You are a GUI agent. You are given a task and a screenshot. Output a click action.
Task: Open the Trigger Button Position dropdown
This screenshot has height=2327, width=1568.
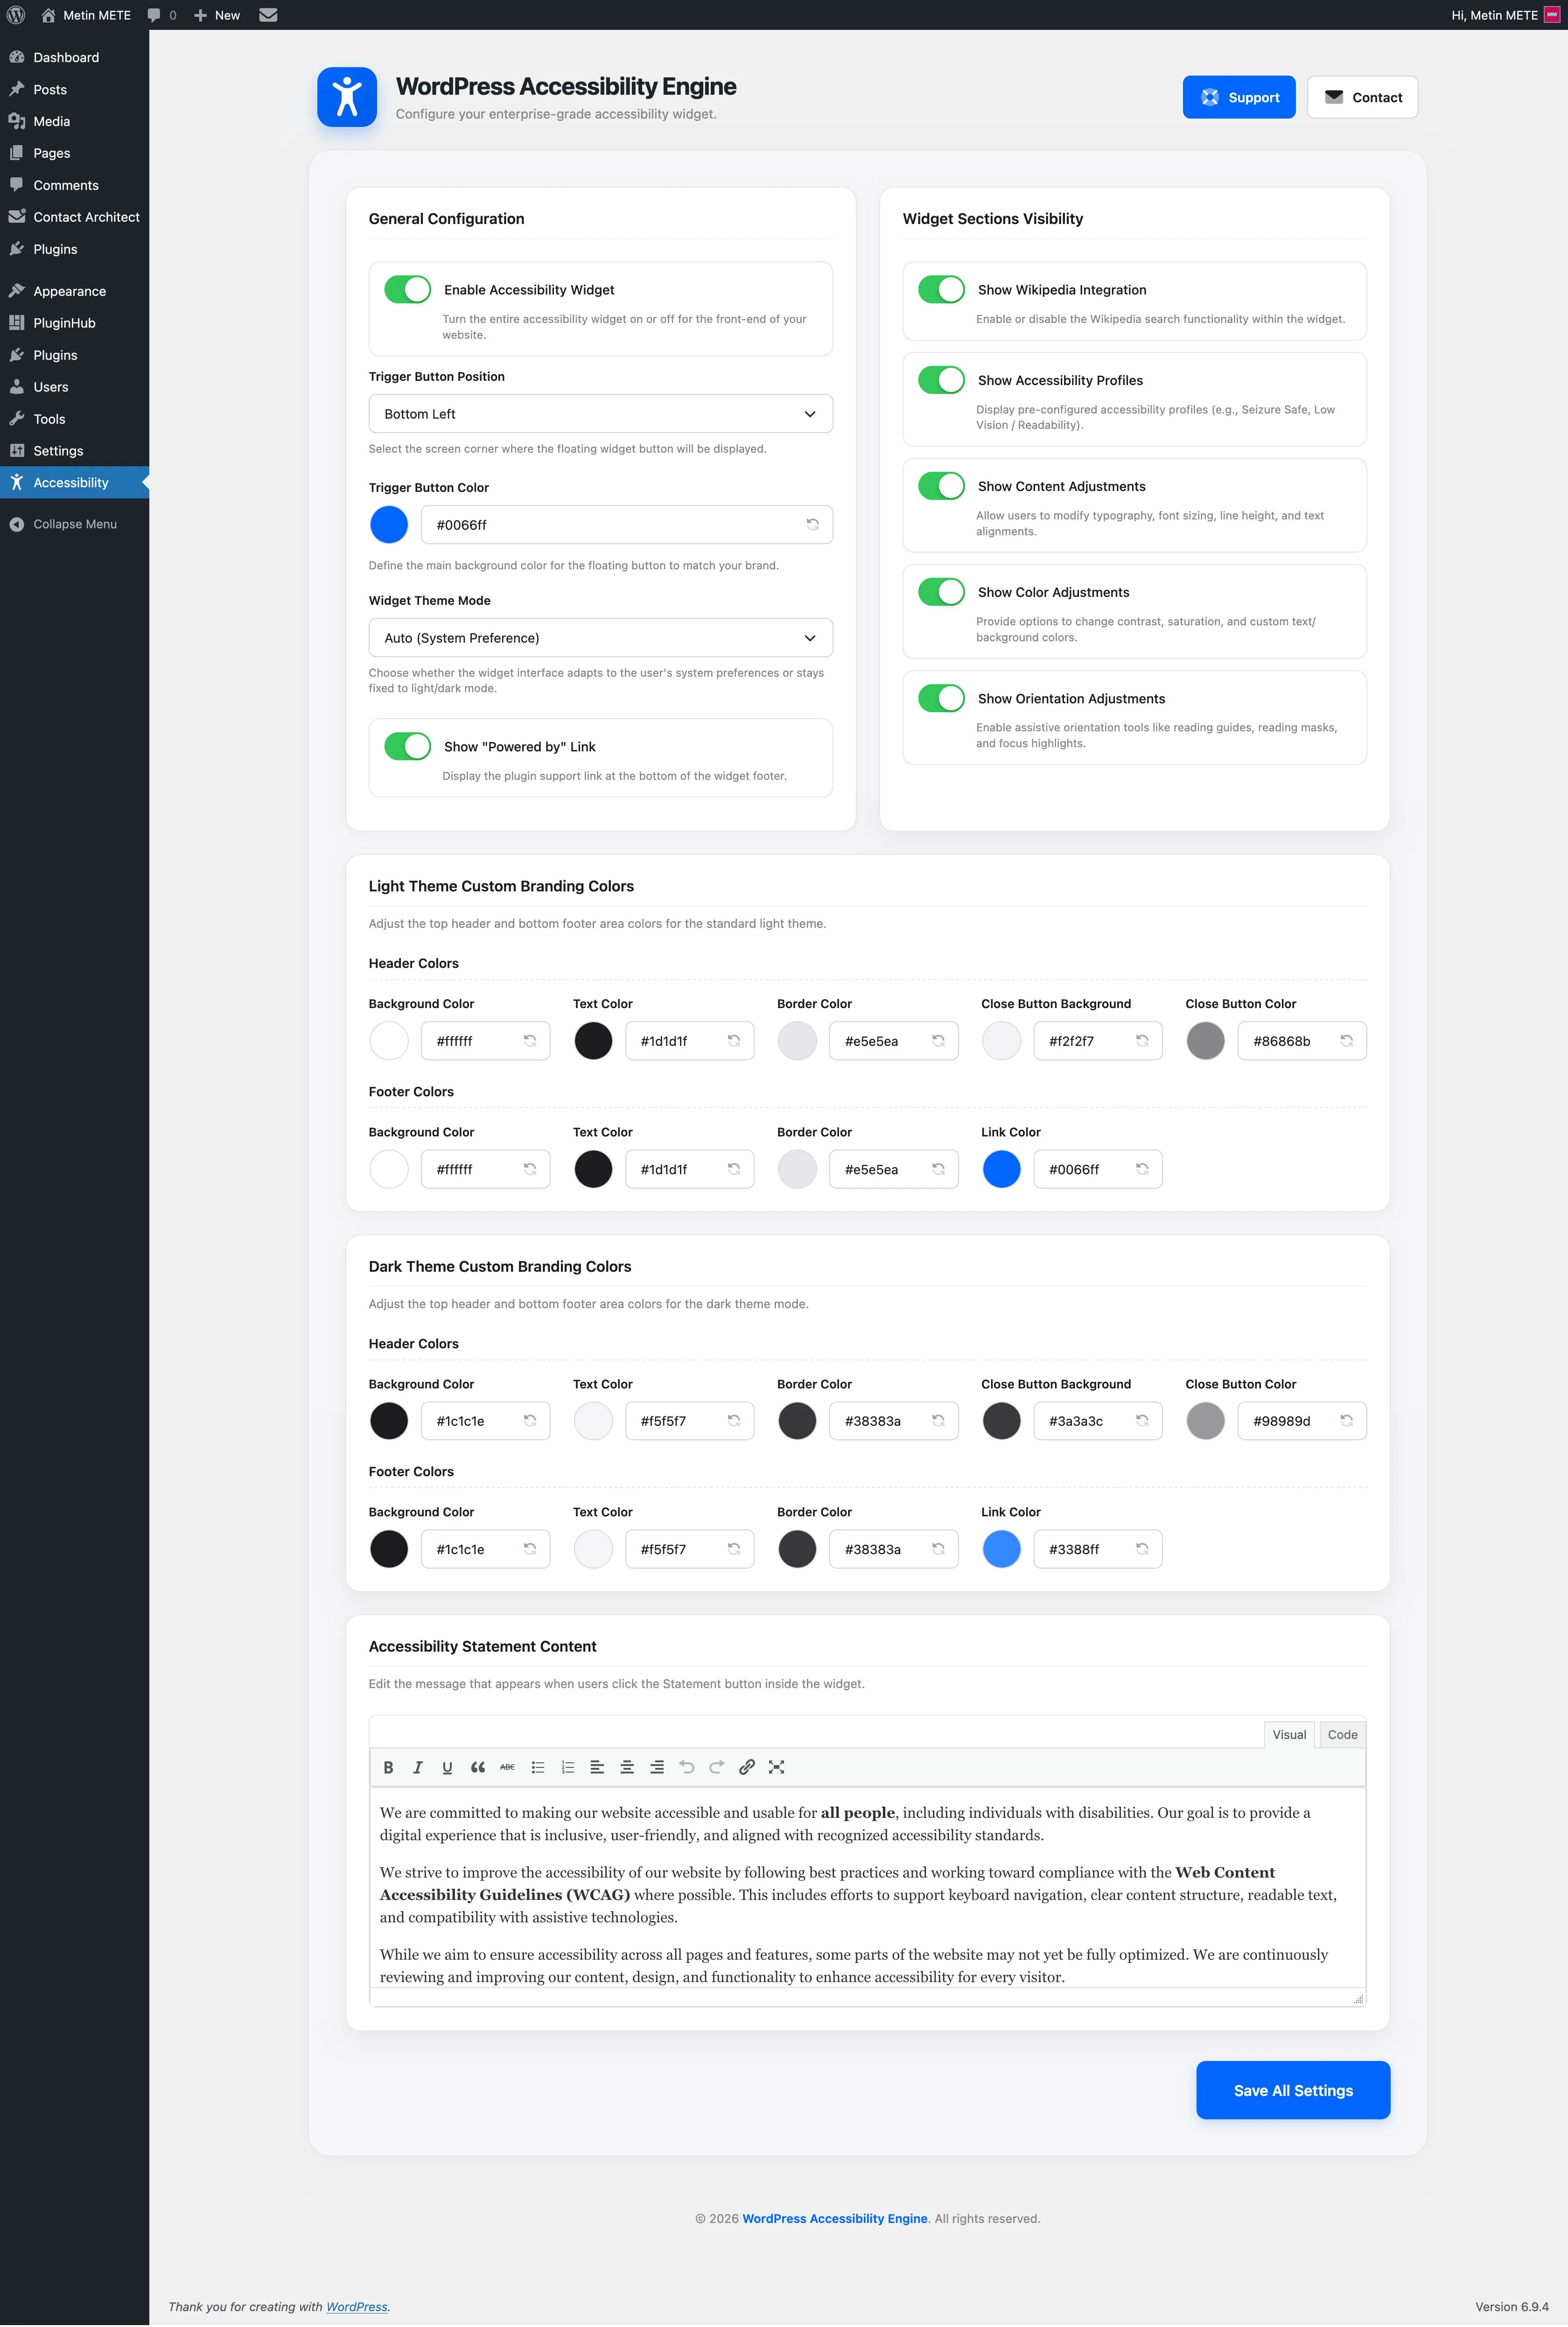click(600, 414)
